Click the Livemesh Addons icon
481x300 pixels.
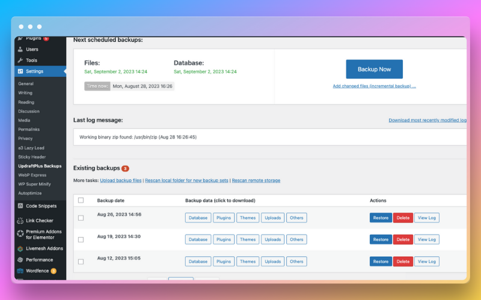click(x=20, y=248)
